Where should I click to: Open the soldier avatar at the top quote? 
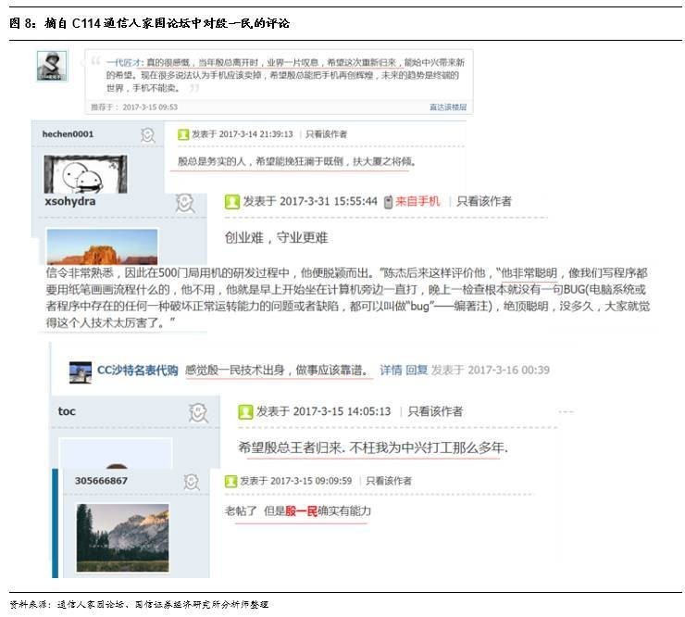tap(52, 67)
